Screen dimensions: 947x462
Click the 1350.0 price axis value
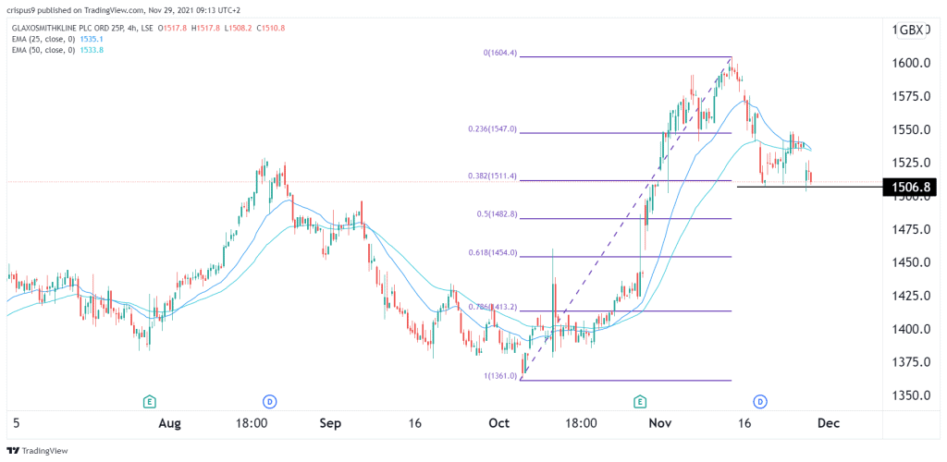(909, 395)
